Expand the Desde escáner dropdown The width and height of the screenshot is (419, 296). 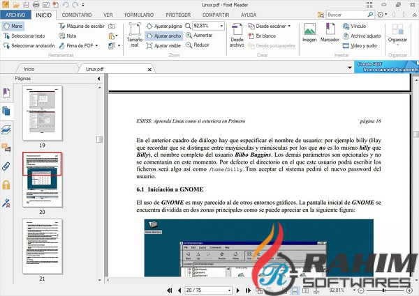click(x=289, y=26)
